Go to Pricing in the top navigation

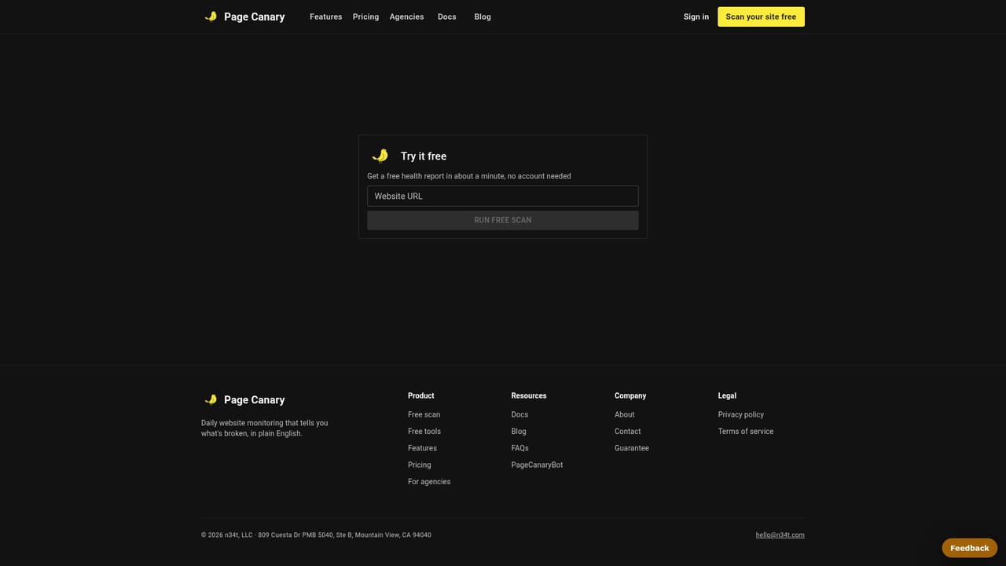365,17
